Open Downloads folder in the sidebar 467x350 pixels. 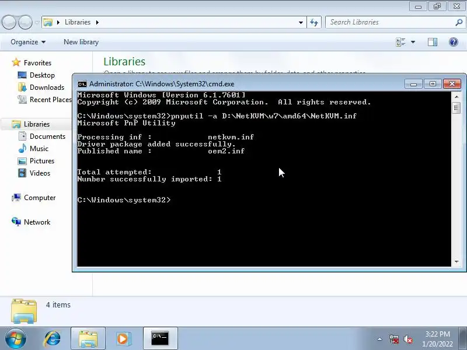[47, 87]
